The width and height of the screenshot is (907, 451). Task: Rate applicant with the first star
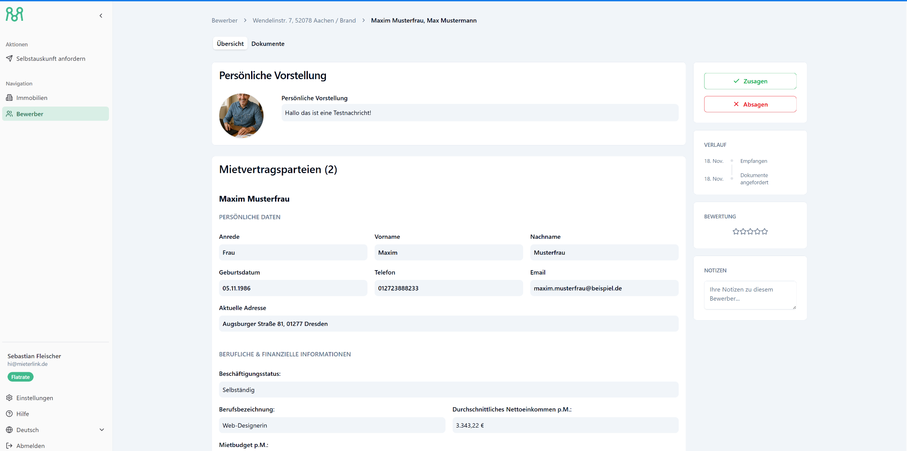pos(736,231)
